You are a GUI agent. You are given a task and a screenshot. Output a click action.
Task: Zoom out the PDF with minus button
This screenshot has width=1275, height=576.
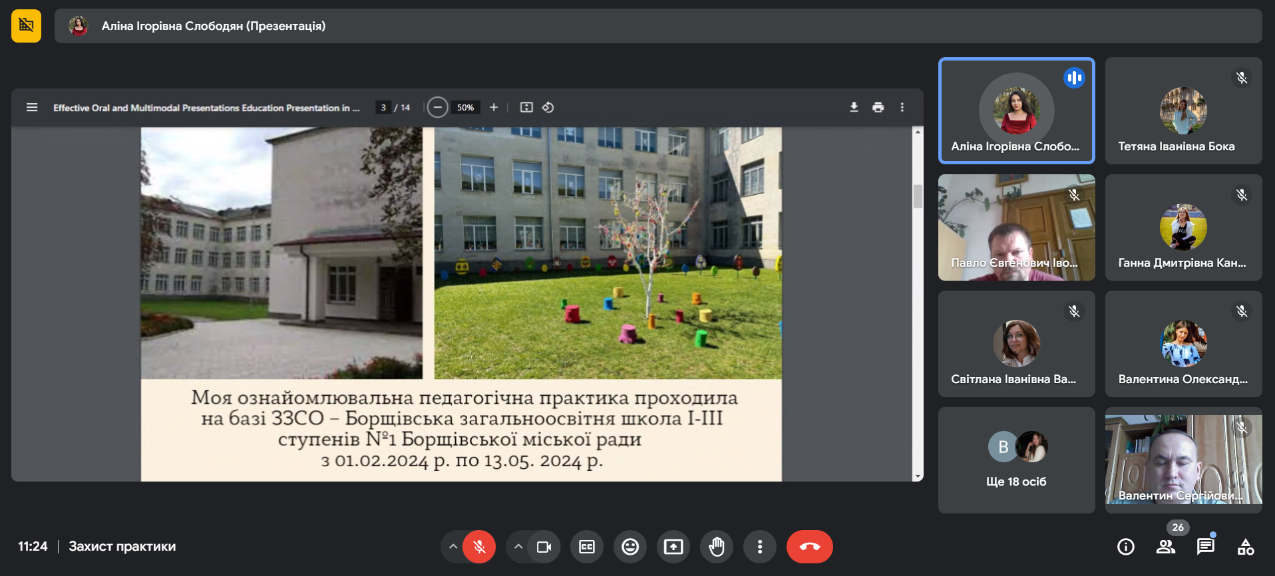tap(437, 107)
